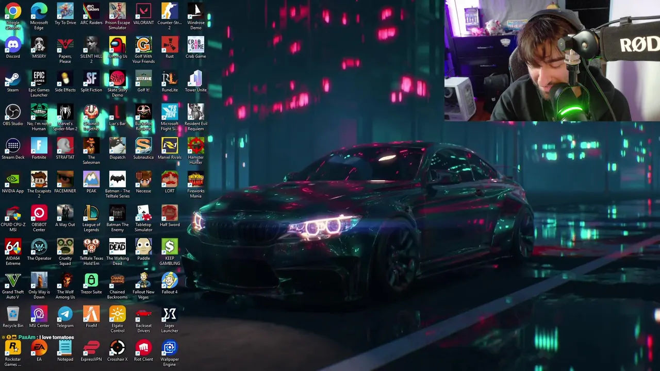Select Marvel's Spider-Man 2 icon
Image resolution: width=660 pixels, height=371 pixels.
(x=65, y=112)
